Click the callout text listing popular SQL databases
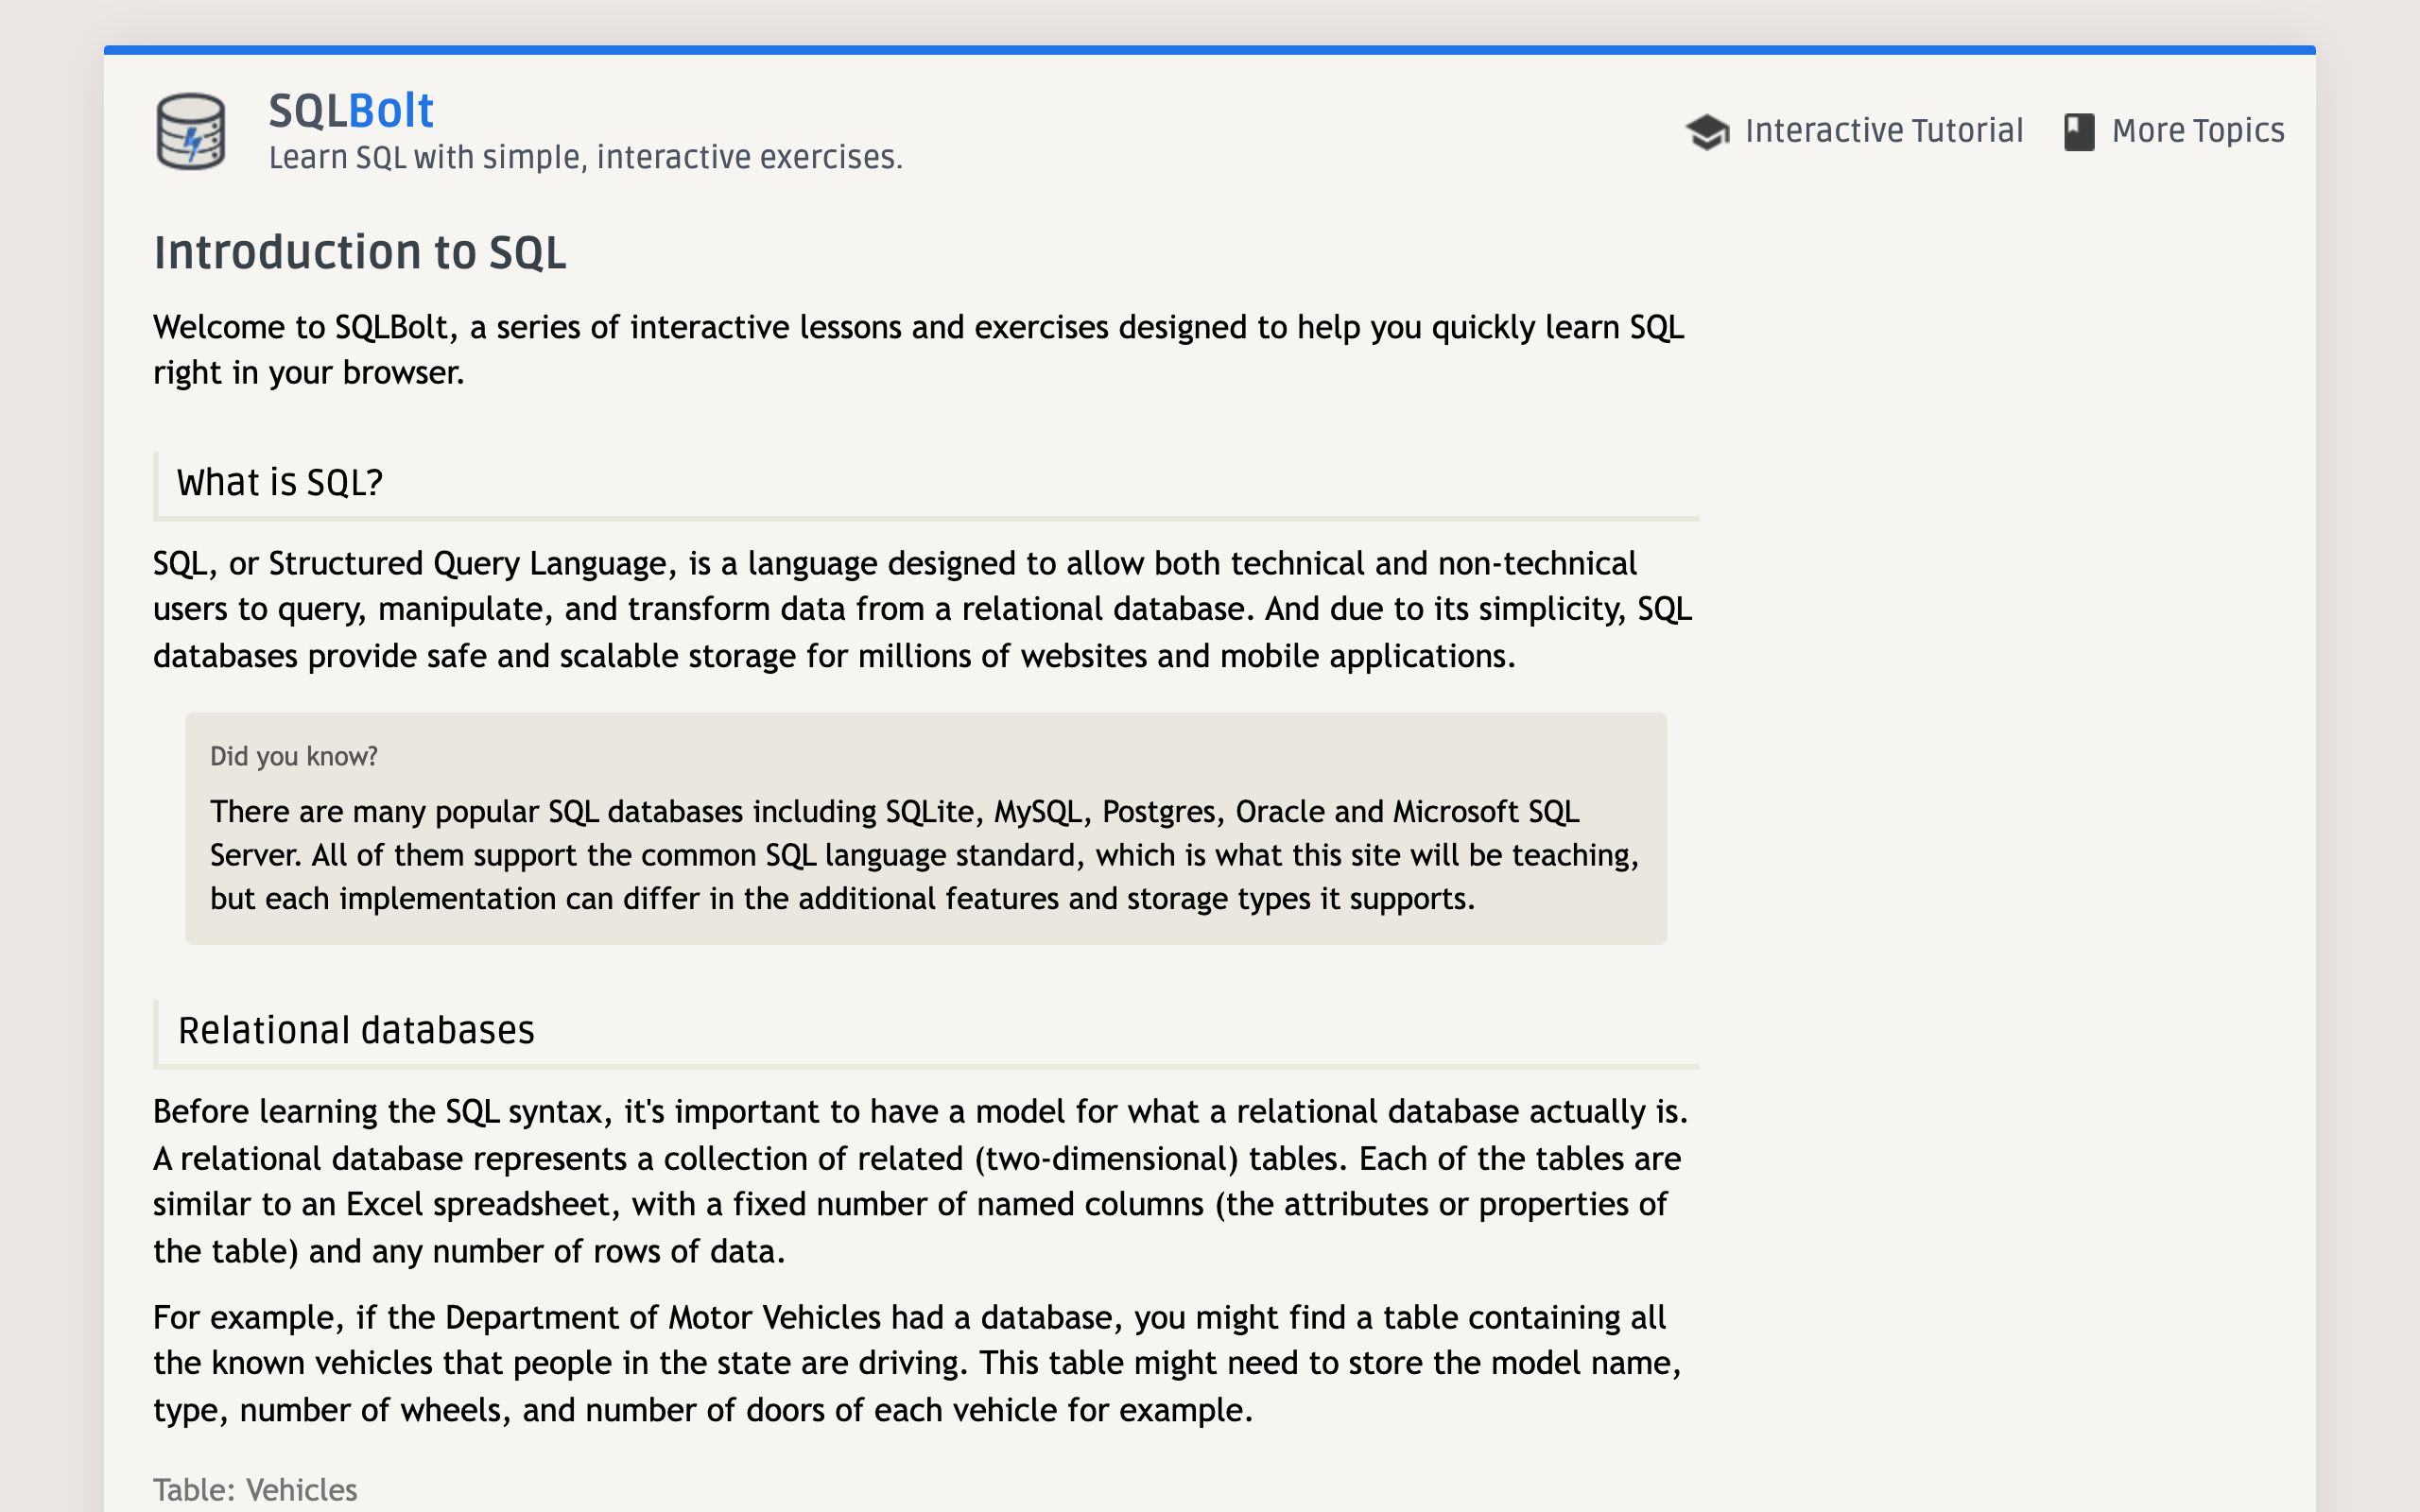 [925, 855]
